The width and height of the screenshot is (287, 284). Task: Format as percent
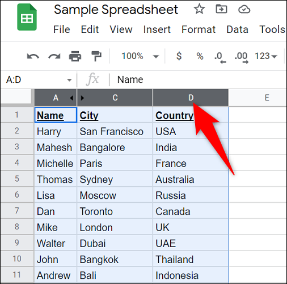pos(200,56)
